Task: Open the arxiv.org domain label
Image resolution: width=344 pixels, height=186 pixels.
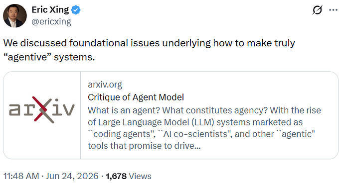Action: pos(105,85)
